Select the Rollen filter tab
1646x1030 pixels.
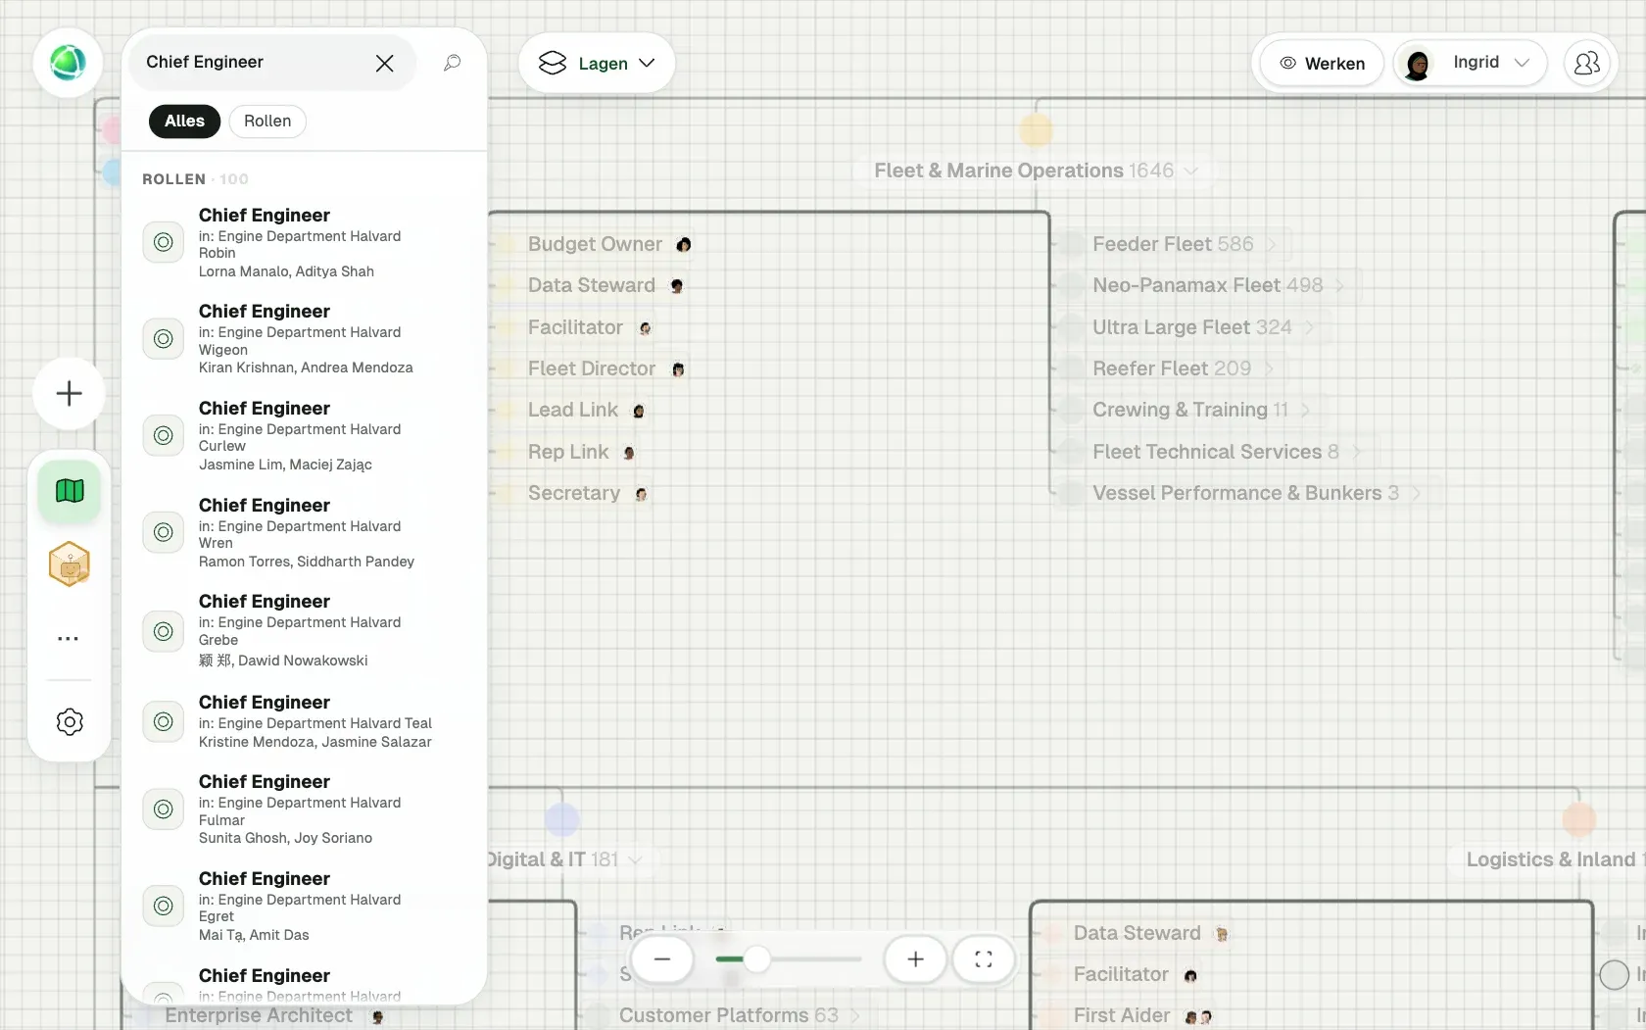pos(267,121)
